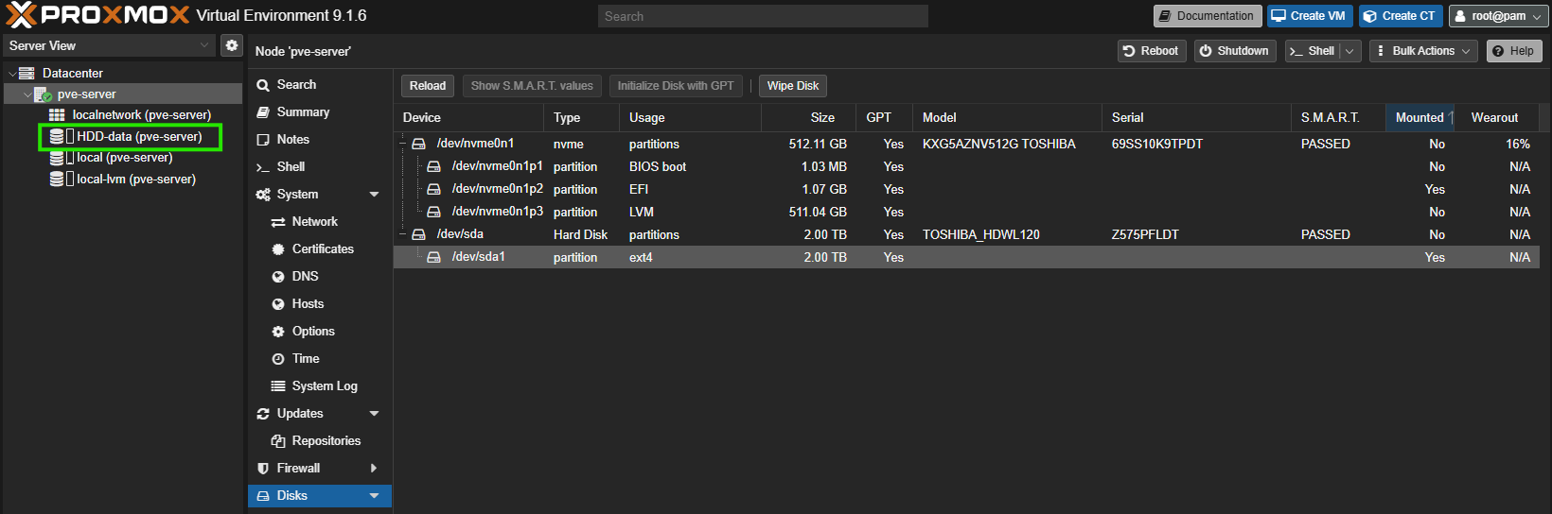This screenshot has height=514, width=1552.
Task: Click the localnetwork grid icon in tree
Action: [57, 114]
